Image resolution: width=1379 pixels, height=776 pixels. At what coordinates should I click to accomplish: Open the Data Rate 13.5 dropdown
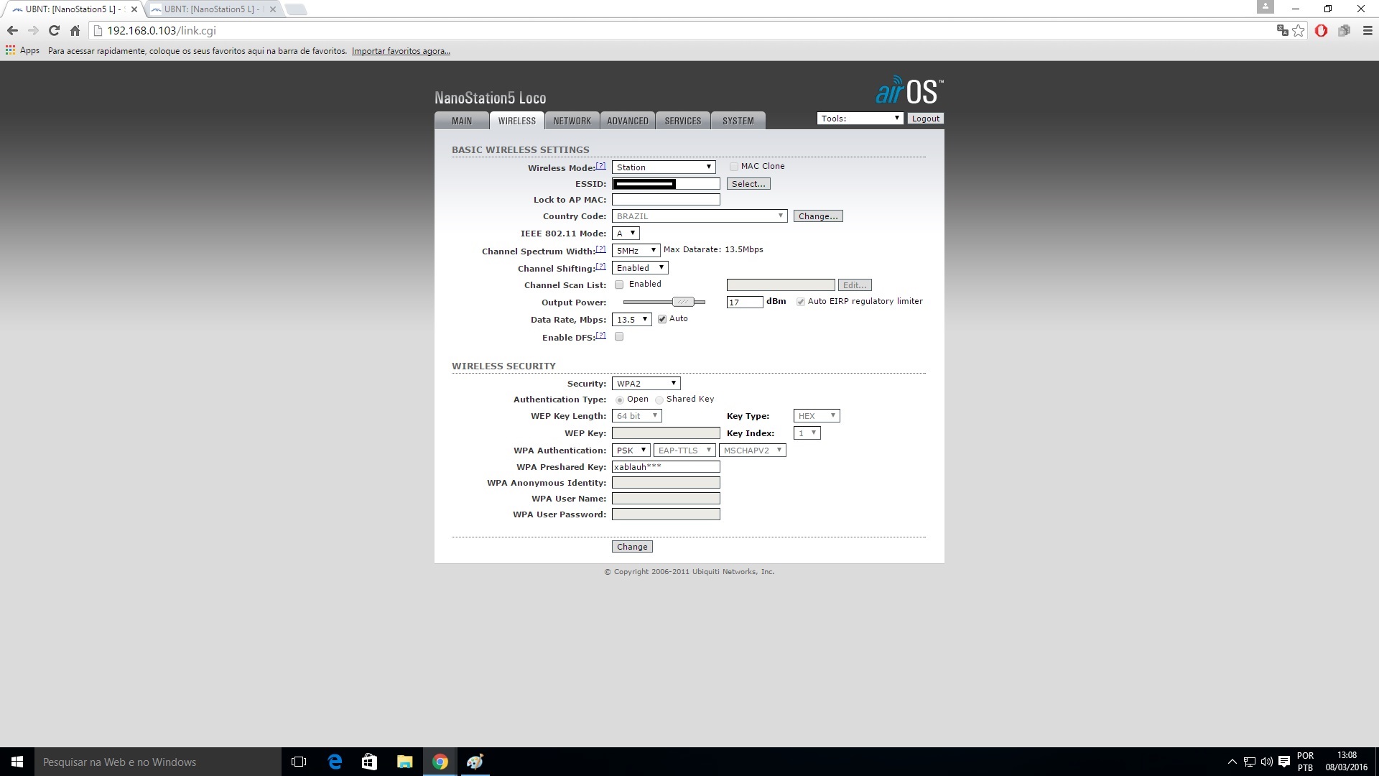[x=631, y=319]
